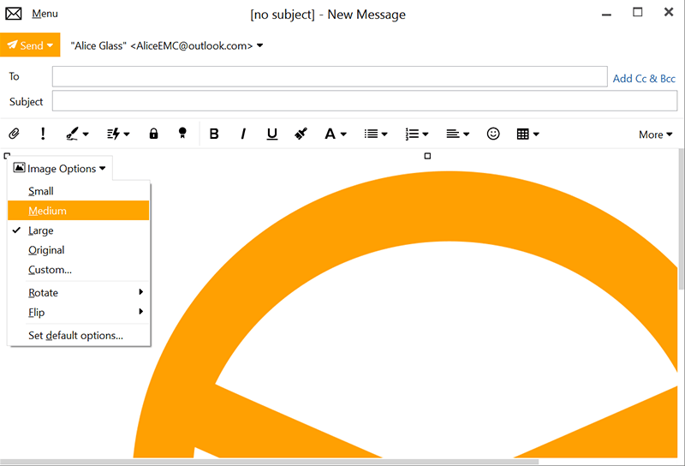The width and height of the screenshot is (685, 466).
Task: Toggle message encryption lock icon
Action: [x=153, y=134]
